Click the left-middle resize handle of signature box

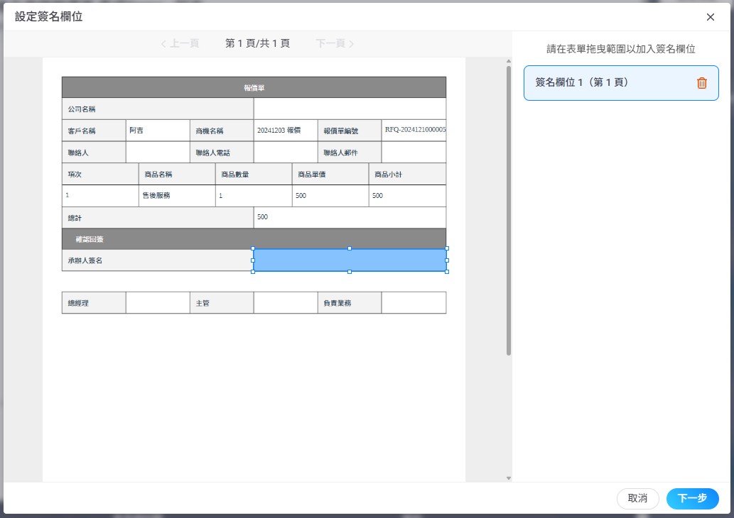253,260
